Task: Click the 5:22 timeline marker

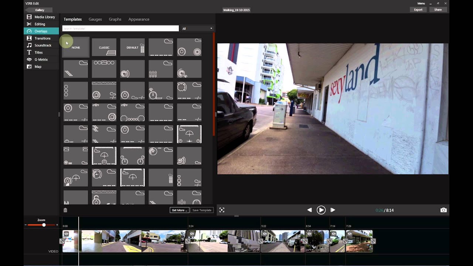Action: 264,226
